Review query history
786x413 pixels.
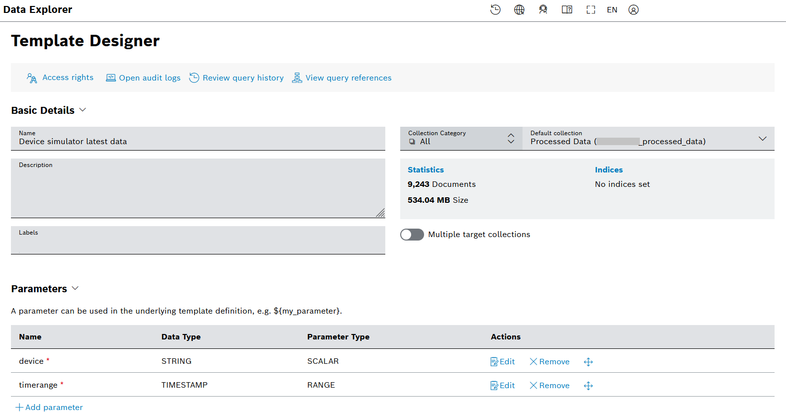pos(237,78)
